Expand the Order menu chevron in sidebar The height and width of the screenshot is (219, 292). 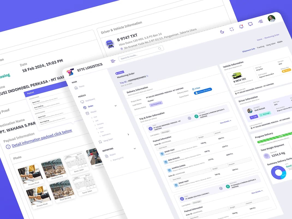click(115, 106)
